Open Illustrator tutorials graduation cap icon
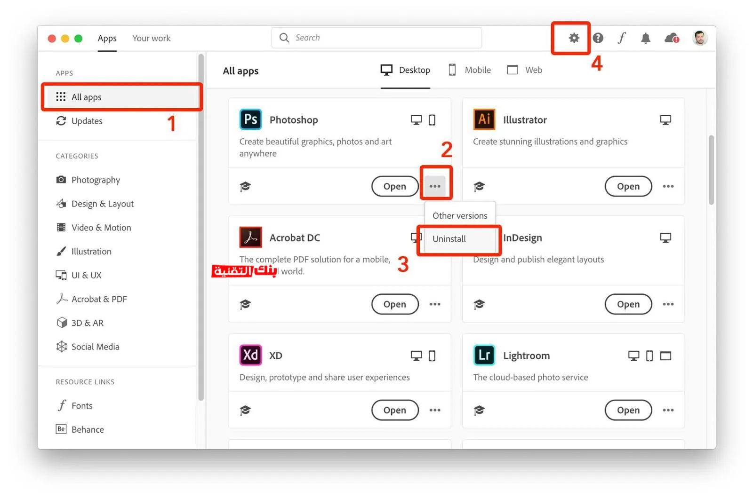 click(x=479, y=187)
